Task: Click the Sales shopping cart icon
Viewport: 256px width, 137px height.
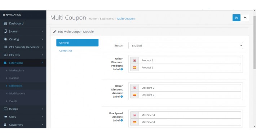Action: (x=5, y=117)
